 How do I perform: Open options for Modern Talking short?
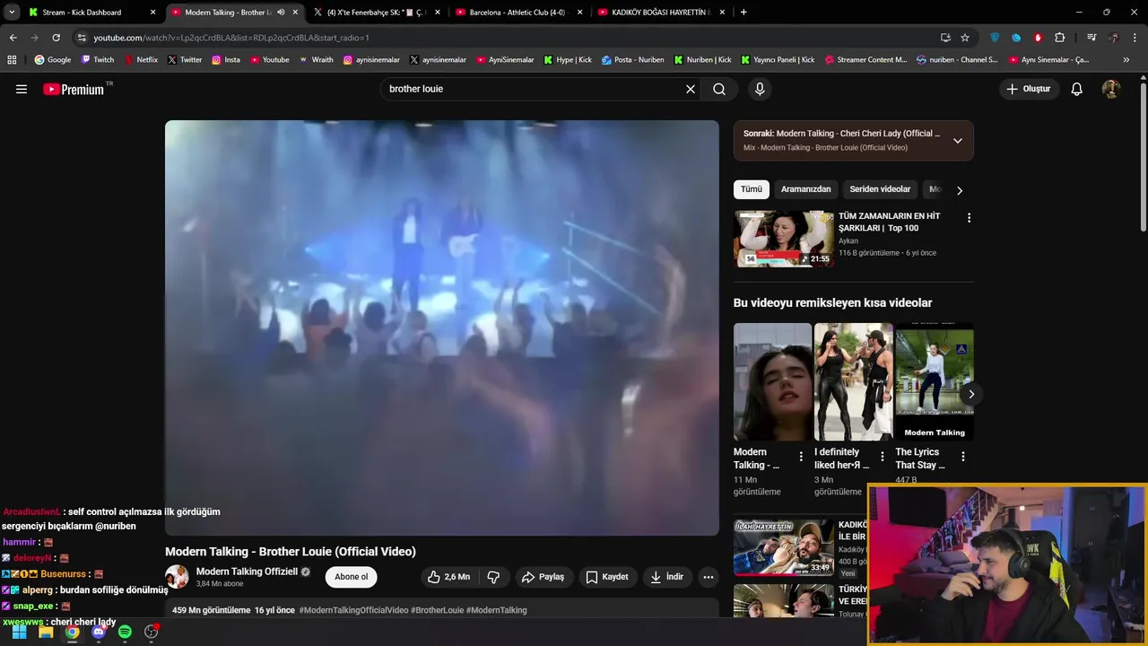click(x=801, y=457)
